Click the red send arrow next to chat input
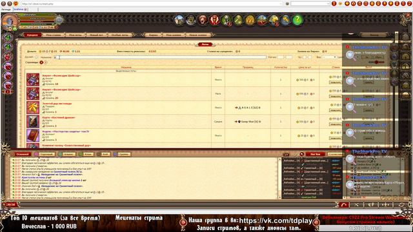The height and width of the screenshot is (232, 413). 344,205
